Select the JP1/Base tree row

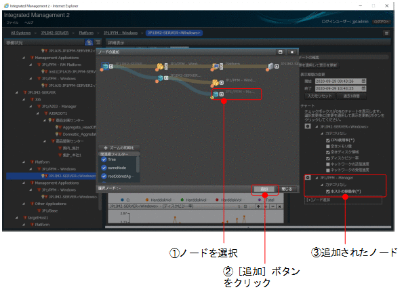point(49,210)
